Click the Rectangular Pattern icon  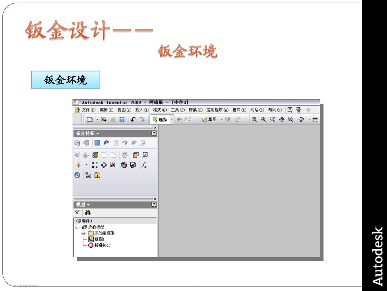coord(95,165)
